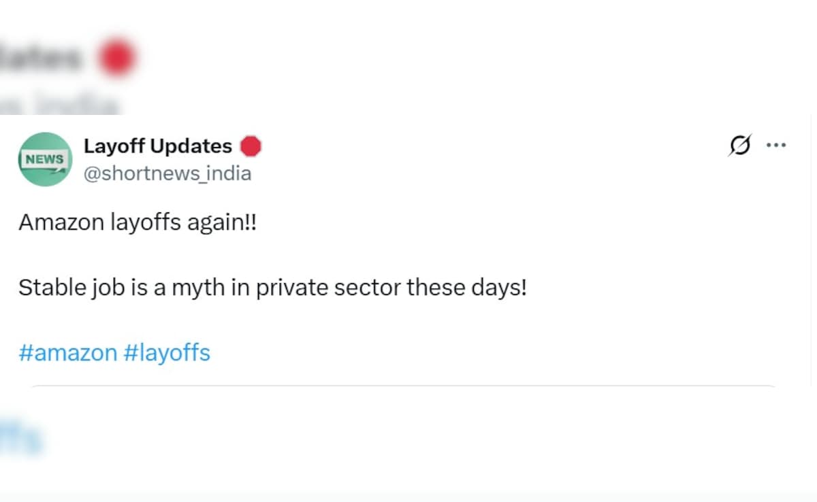Open the @shortnews_india handle
The width and height of the screenshot is (817, 502).
tap(167, 173)
